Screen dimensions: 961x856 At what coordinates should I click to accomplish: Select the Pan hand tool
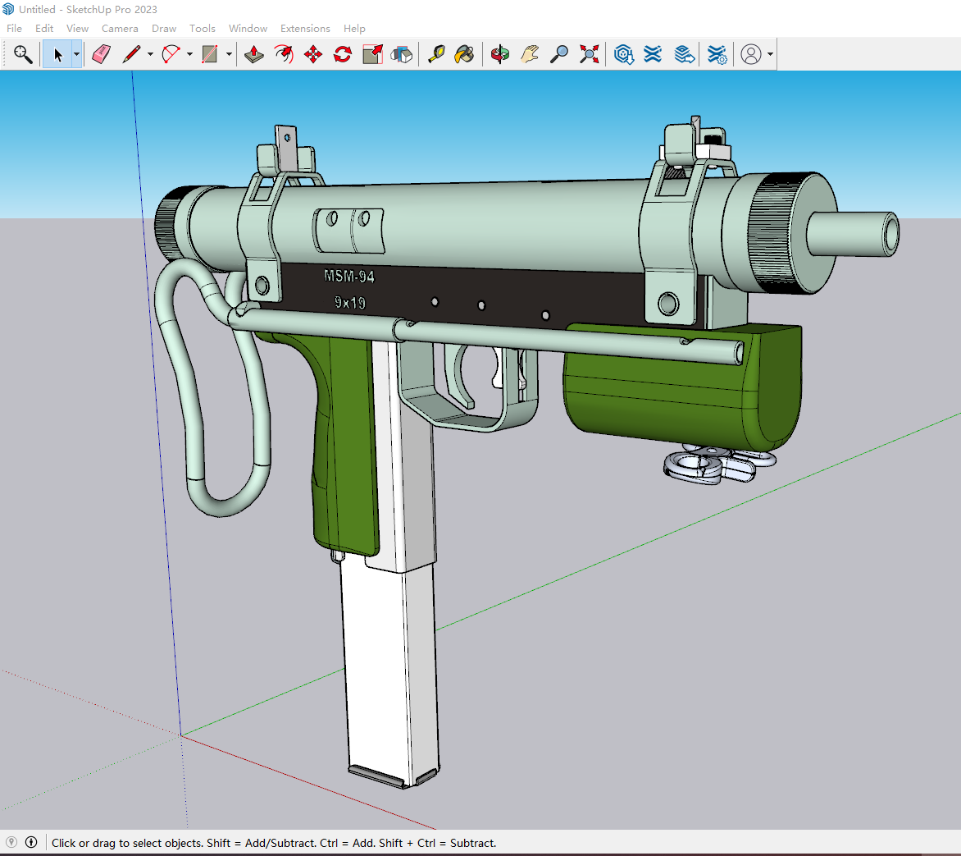(x=530, y=54)
